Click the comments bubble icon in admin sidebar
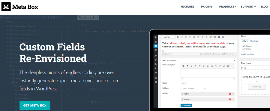Screen dimensions: 270x111 pos(156,37)
